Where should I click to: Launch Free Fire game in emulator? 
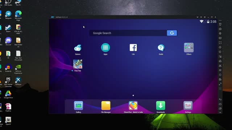click(x=78, y=64)
